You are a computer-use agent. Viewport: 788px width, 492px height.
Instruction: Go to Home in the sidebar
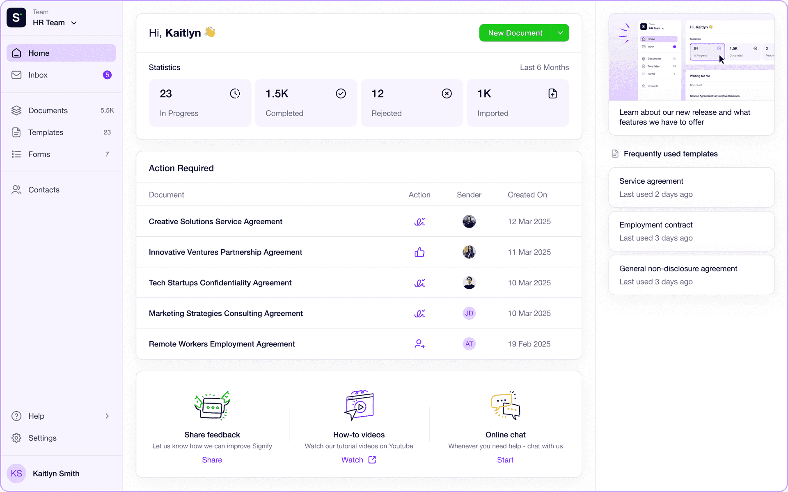pyautogui.click(x=61, y=53)
